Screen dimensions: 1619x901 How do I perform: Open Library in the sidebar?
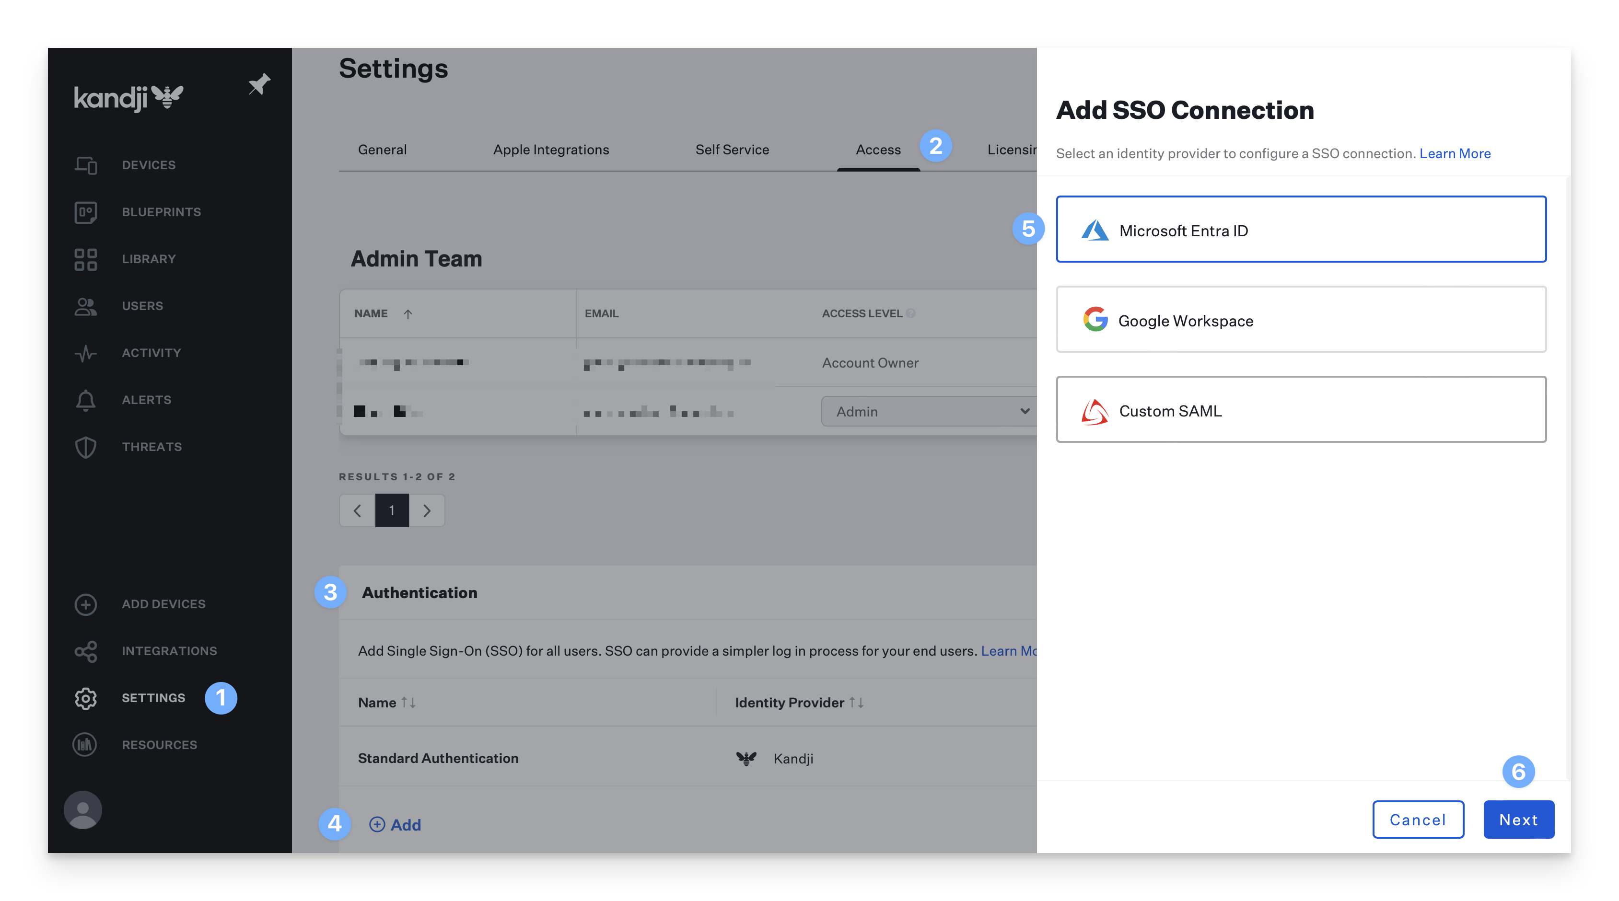pyautogui.click(x=149, y=259)
